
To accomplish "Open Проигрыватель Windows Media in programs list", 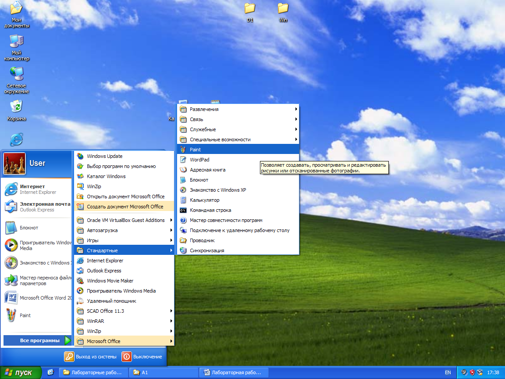I will (124, 291).
